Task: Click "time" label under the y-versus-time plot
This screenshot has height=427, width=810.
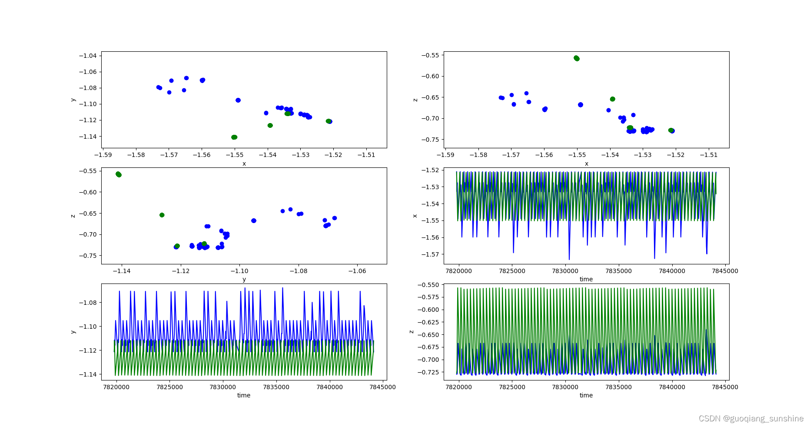Action: [x=244, y=395]
